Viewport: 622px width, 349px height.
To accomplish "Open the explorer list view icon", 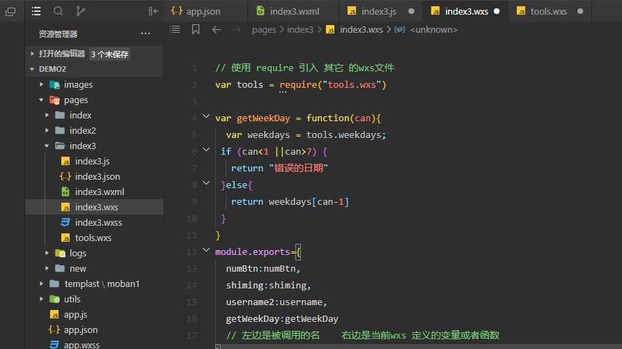I will 36,11.
